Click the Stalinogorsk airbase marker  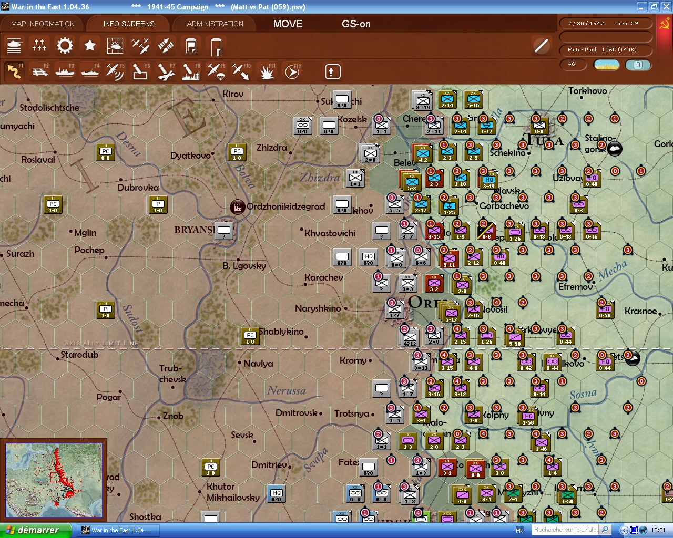click(615, 150)
